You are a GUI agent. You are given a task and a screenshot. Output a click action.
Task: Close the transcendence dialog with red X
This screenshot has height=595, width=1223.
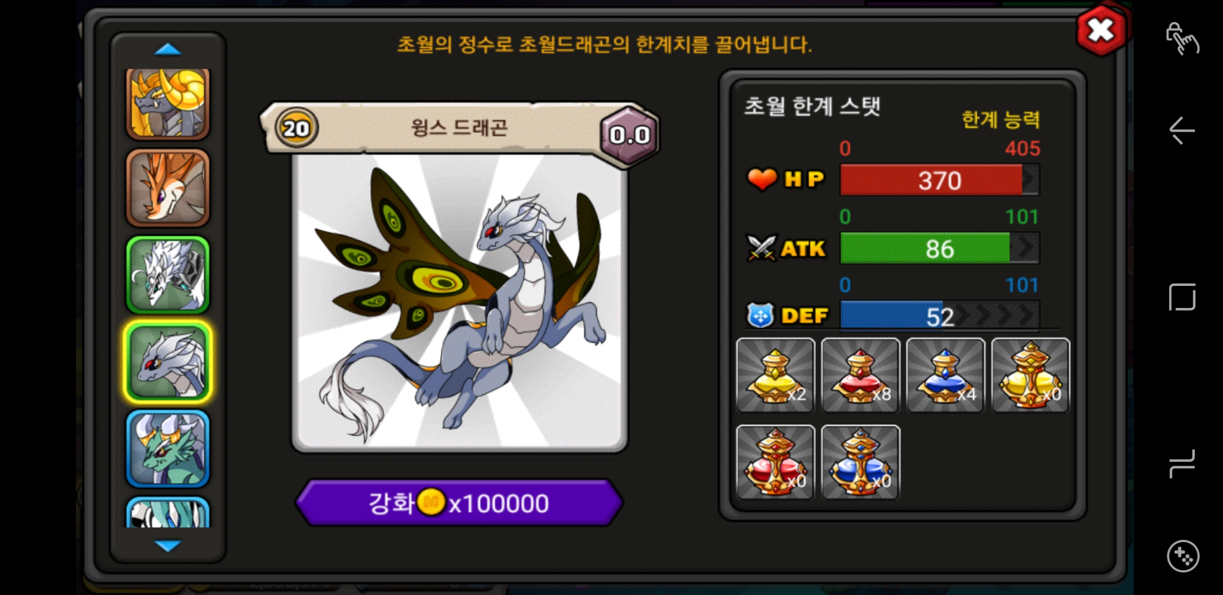click(x=1101, y=30)
